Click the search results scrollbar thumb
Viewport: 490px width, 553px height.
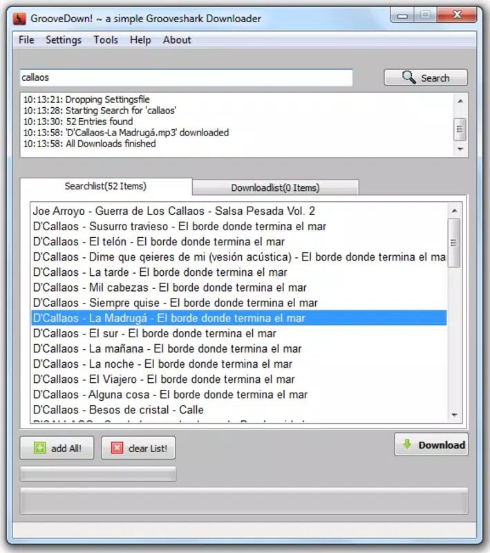(x=453, y=243)
